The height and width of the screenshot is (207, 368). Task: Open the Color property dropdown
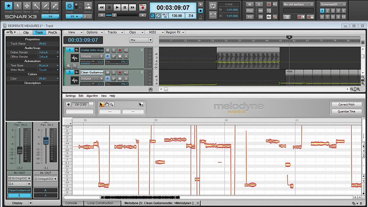48,78
